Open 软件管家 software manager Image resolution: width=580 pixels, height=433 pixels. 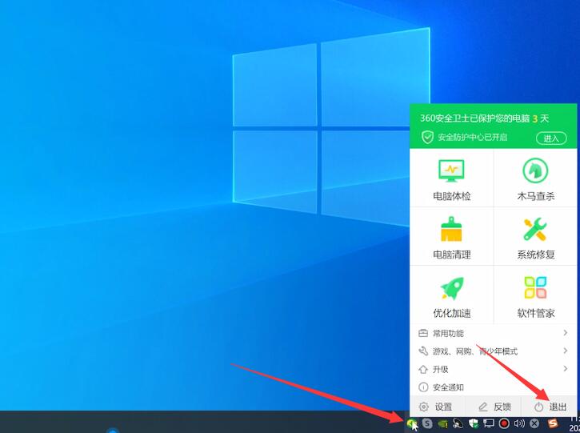535,295
